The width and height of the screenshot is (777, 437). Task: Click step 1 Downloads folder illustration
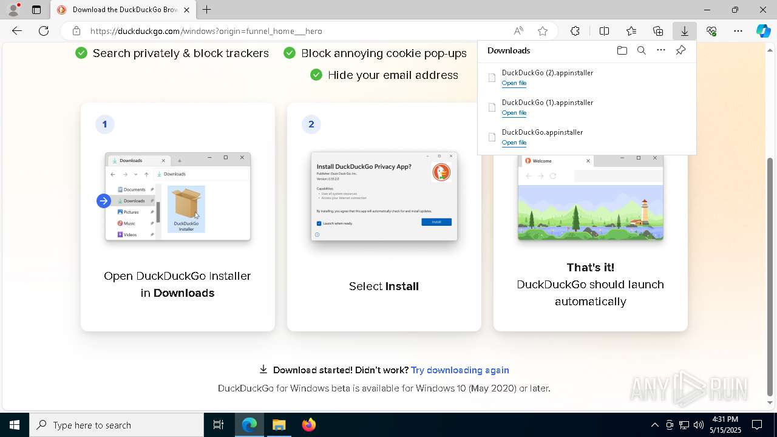178,196
